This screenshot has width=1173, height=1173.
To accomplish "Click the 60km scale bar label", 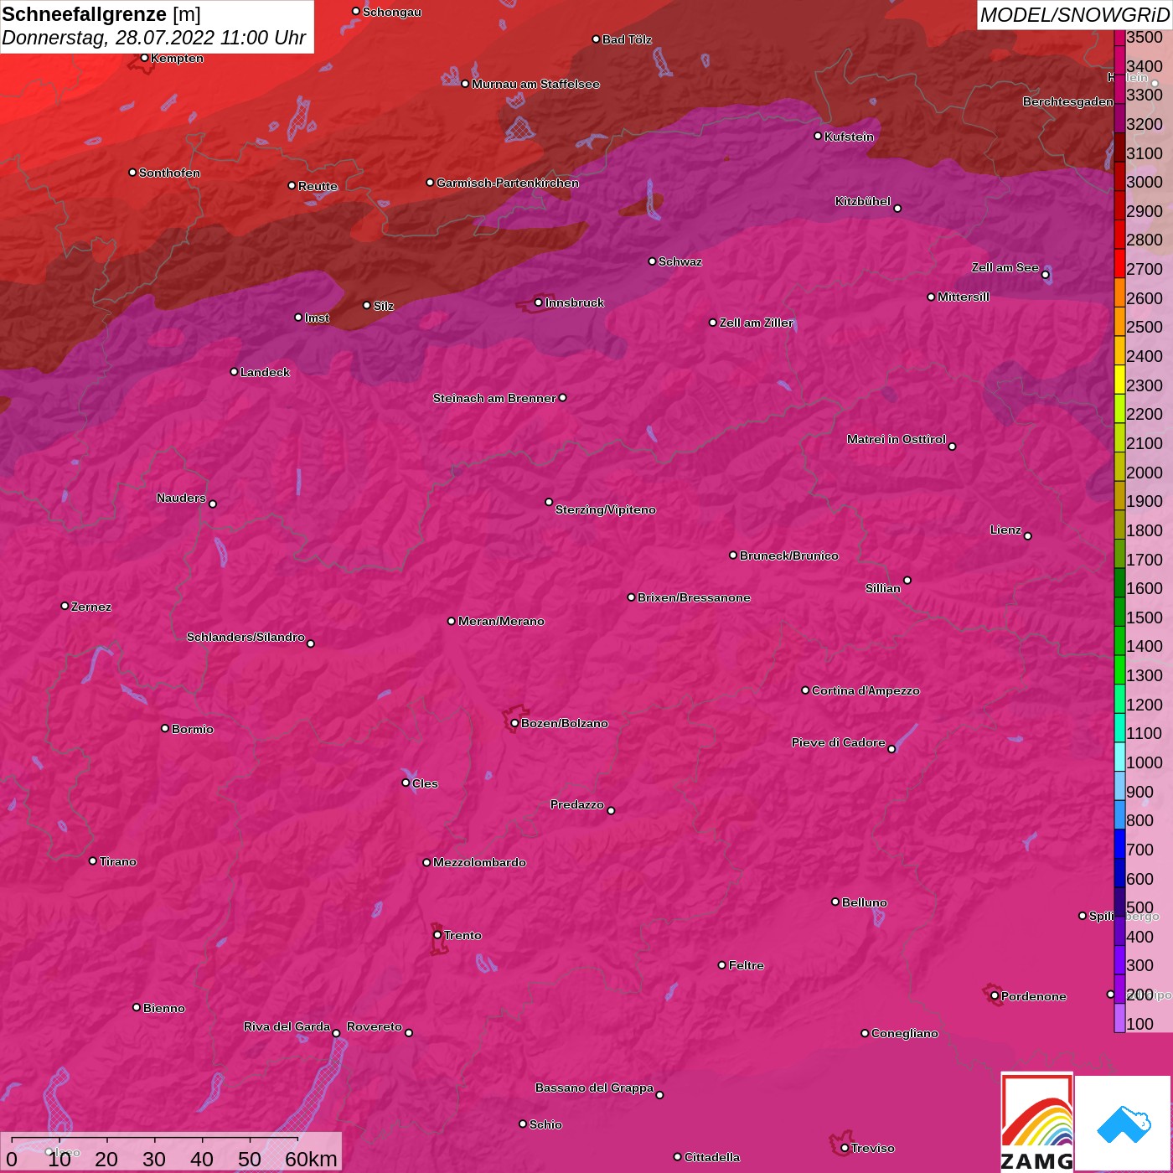I will click(311, 1160).
